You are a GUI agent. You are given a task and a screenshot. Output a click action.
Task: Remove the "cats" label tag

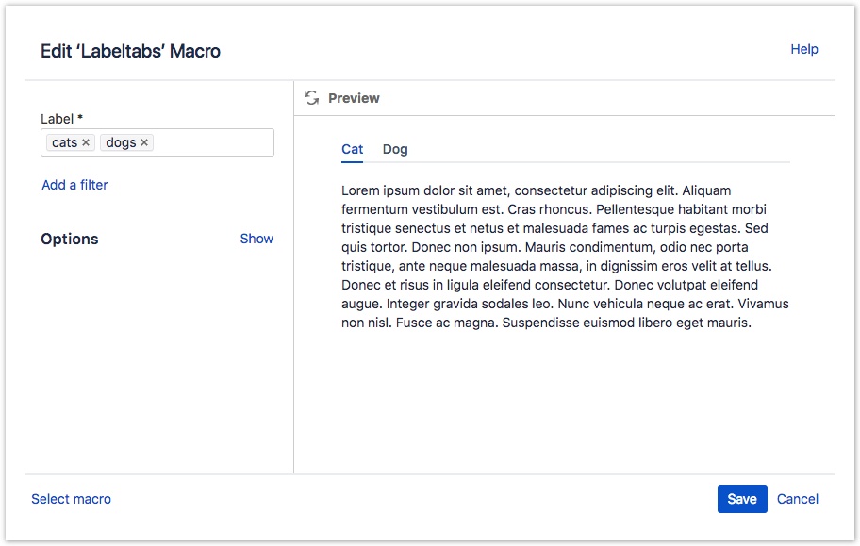84,142
